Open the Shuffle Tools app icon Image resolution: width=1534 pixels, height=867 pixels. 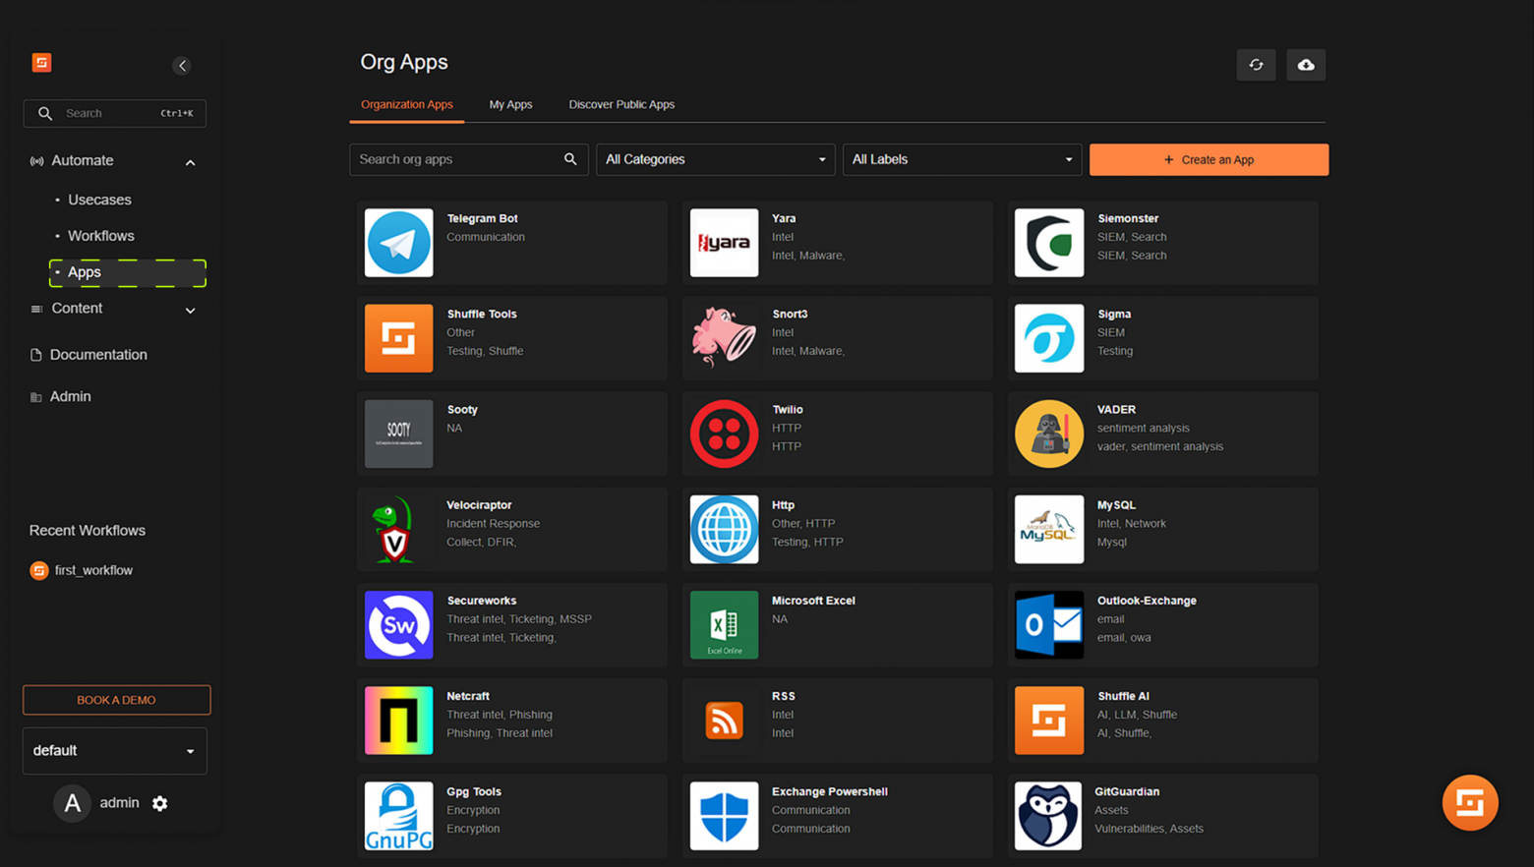pos(398,338)
